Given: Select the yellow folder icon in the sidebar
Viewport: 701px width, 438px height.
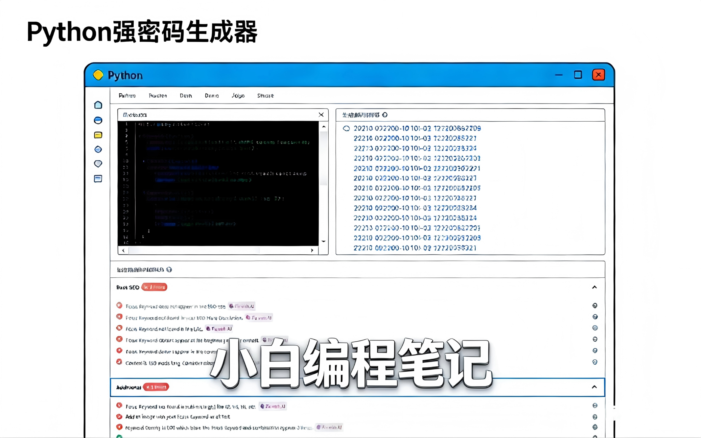Looking at the screenshot, I should (98, 135).
